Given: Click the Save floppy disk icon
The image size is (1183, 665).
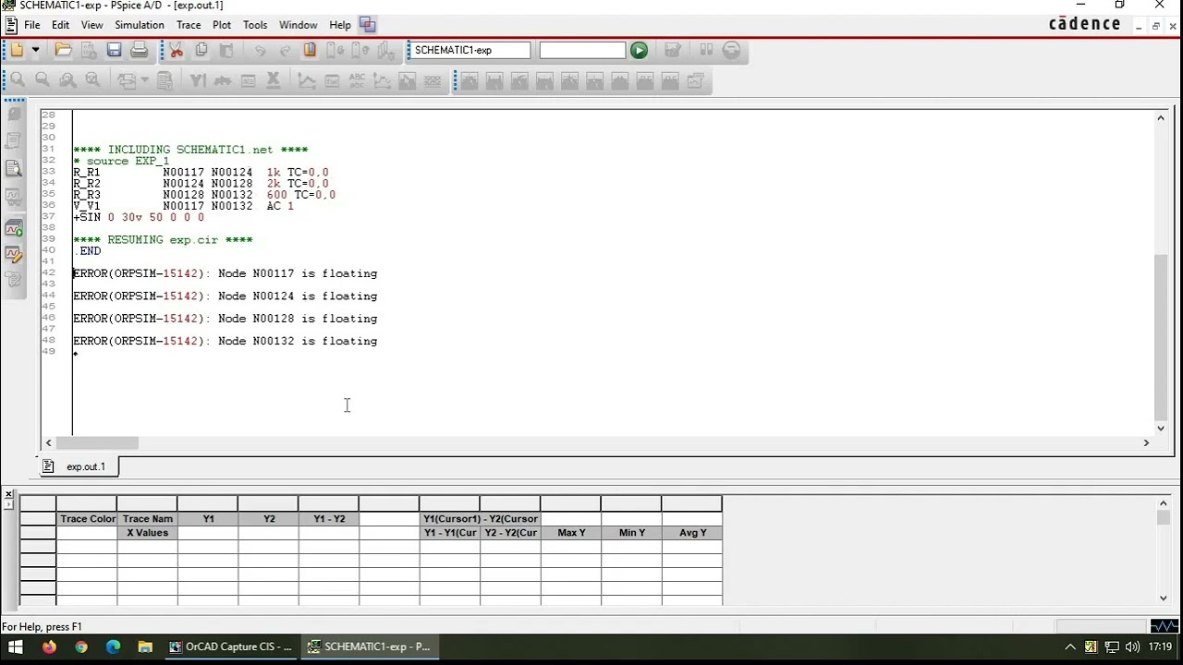Looking at the screenshot, I should pyautogui.click(x=115, y=50).
